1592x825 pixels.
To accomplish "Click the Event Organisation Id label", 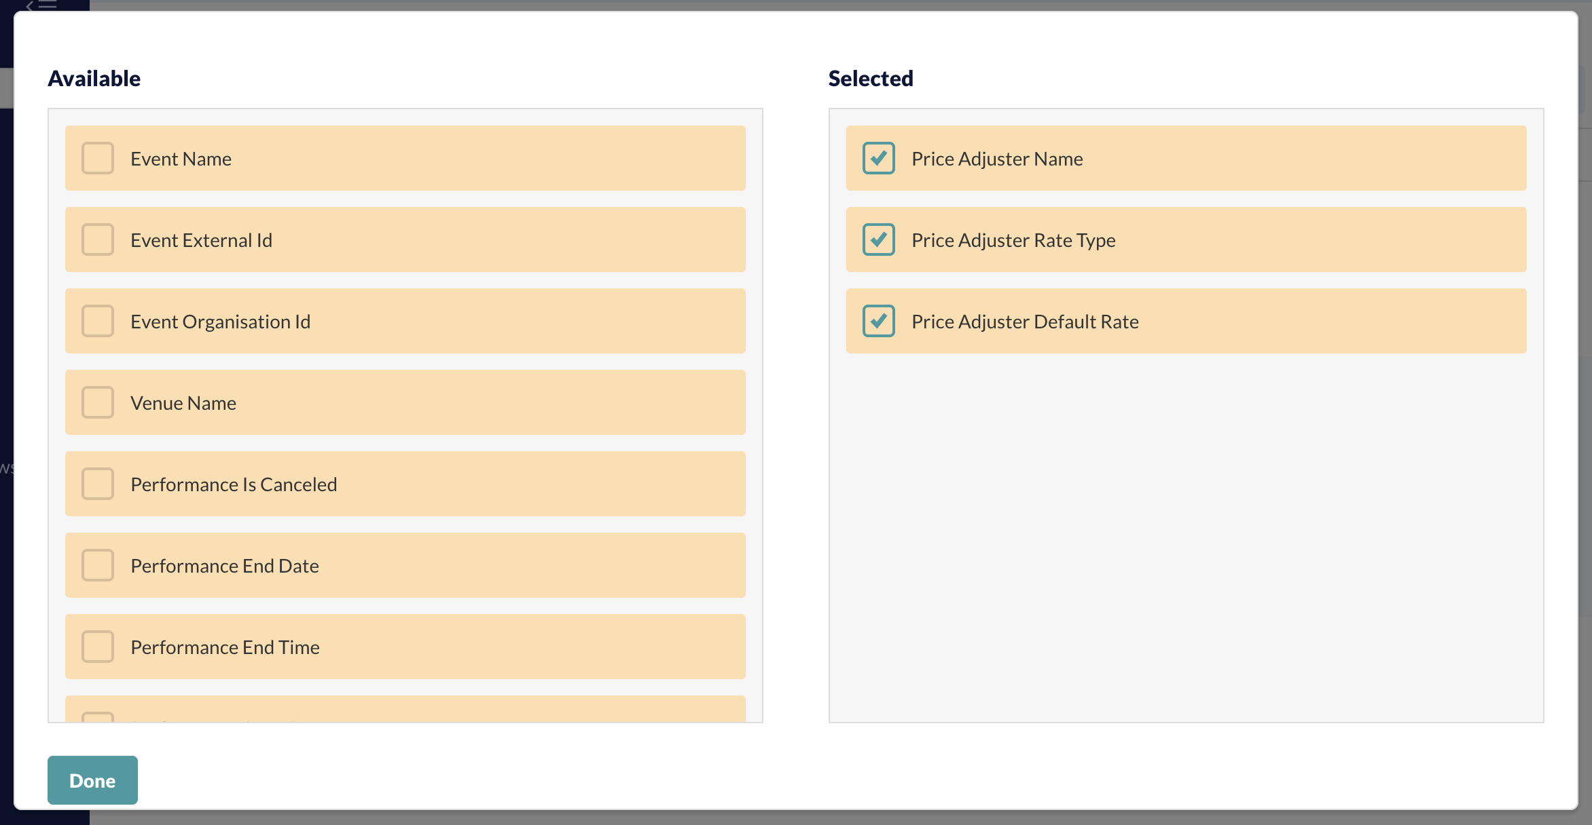I will point(220,322).
